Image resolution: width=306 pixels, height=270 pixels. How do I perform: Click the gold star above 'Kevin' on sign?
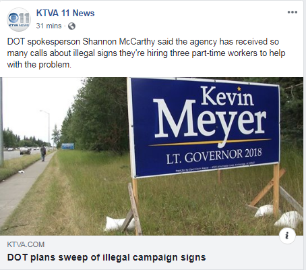(239, 88)
